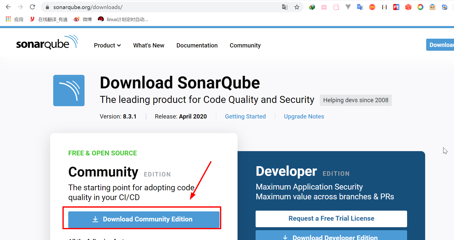The height and width of the screenshot is (240, 454).
Task: Click the Download Community Edition button
Action: click(144, 219)
